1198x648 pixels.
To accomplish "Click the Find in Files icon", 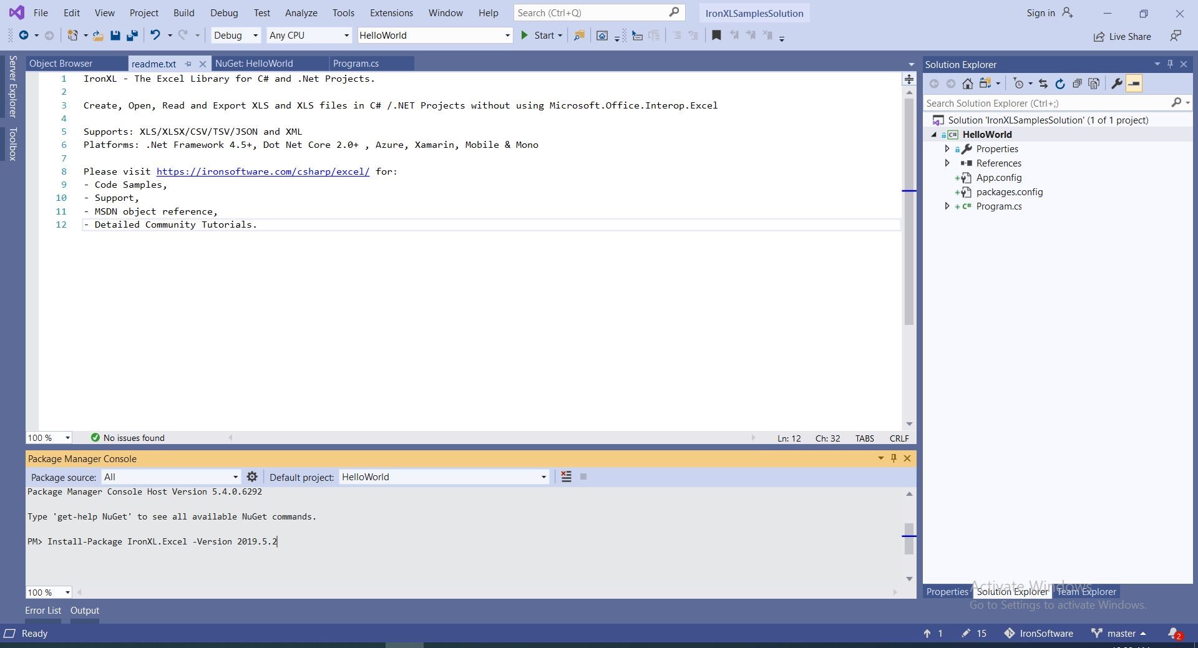I will pos(579,36).
